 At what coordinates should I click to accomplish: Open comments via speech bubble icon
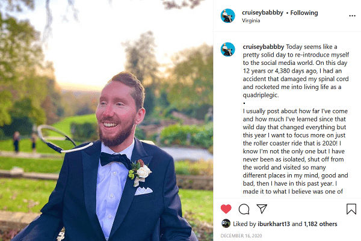coord(244,209)
